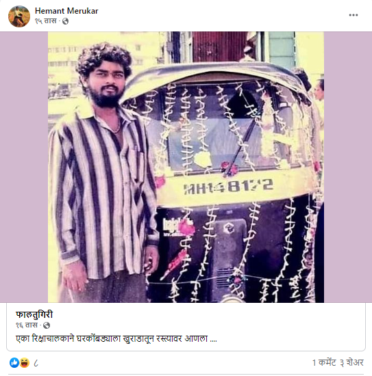This screenshot has width=372, height=376.
Task: Click the १६ तास original post timestamp
Action: (27, 325)
